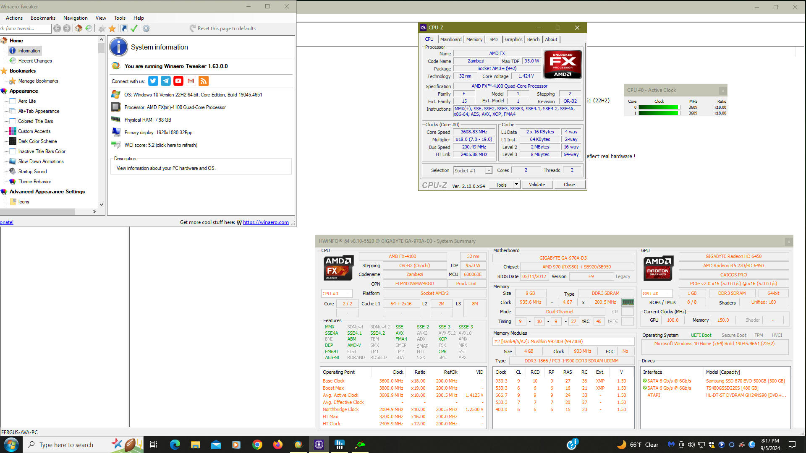
Task: Open recent changes from toolbar clock icon
Action: click(x=89, y=29)
